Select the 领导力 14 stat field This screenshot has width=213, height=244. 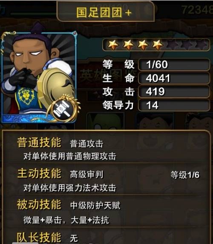(x=174, y=105)
